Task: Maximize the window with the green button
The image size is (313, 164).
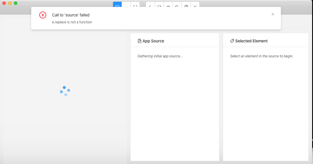Action: (16, 3)
